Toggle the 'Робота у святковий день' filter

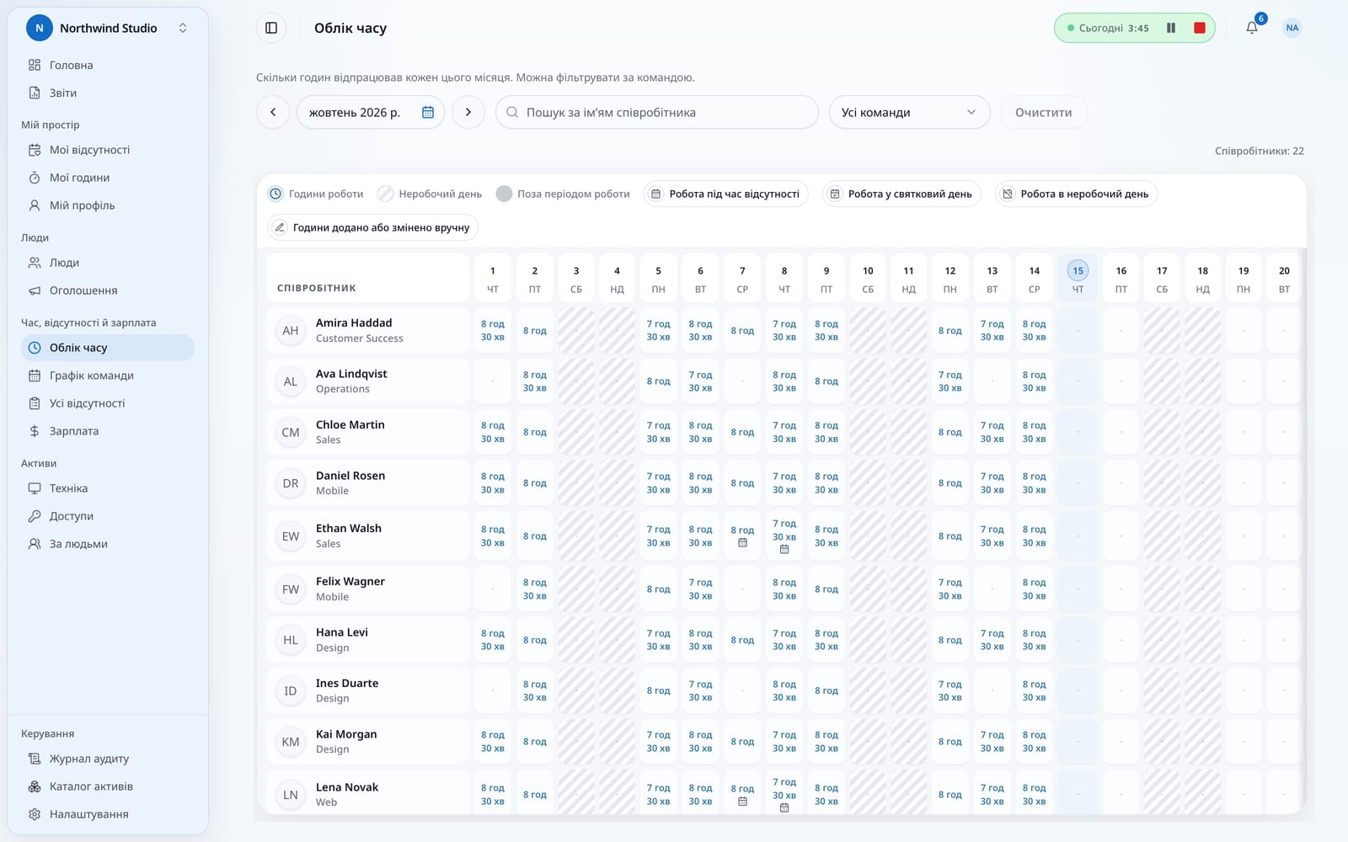[x=901, y=194]
